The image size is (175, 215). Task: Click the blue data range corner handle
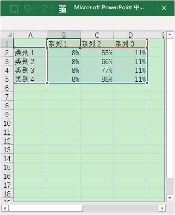point(147,83)
